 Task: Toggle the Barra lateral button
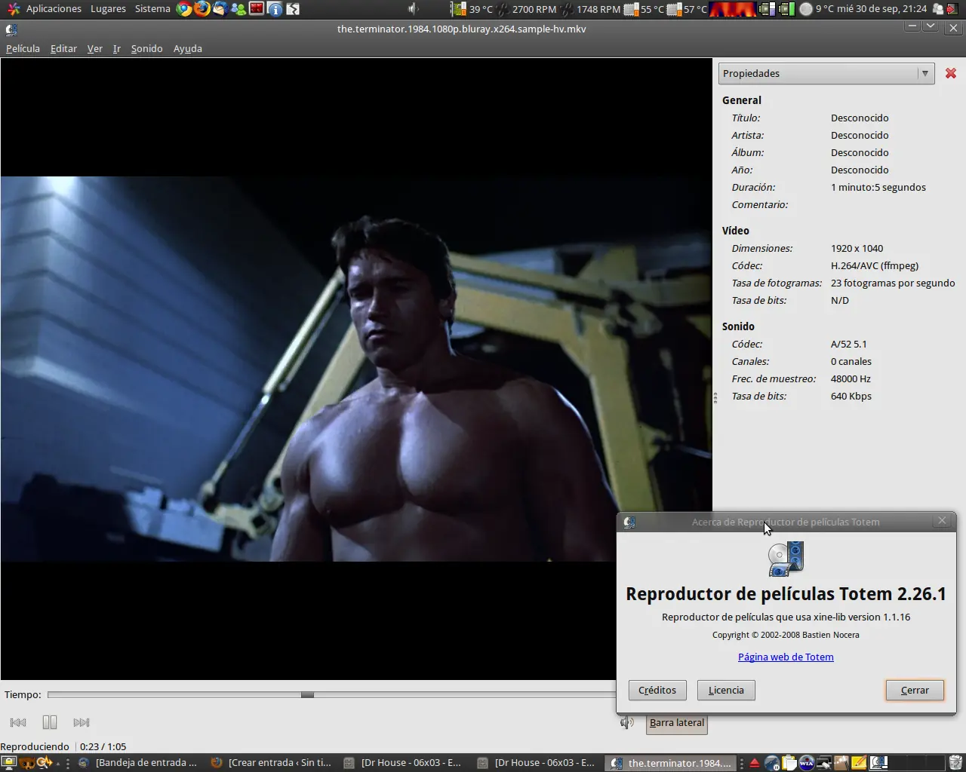click(x=677, y=722)
